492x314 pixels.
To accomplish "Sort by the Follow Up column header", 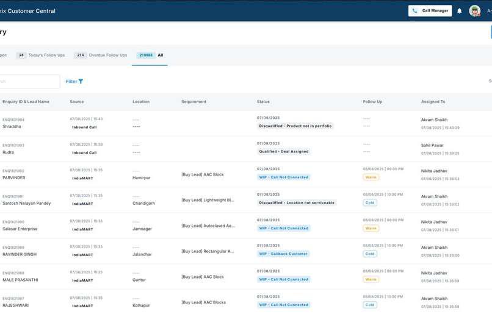I will click(372, 102).
